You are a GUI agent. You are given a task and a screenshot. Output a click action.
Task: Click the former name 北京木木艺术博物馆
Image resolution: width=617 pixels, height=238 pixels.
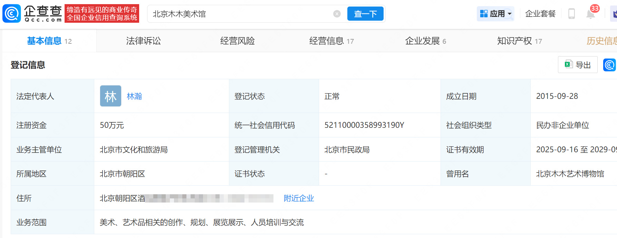(x=570, y=174)
